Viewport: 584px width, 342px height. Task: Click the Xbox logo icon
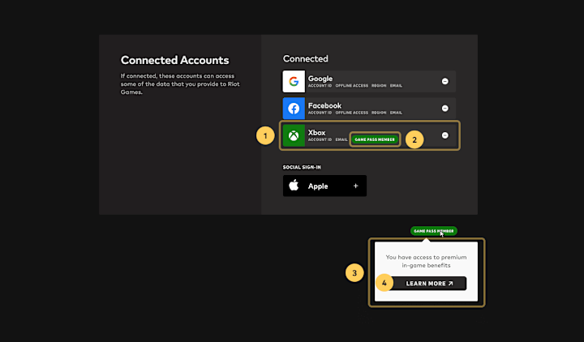point(294,135)
